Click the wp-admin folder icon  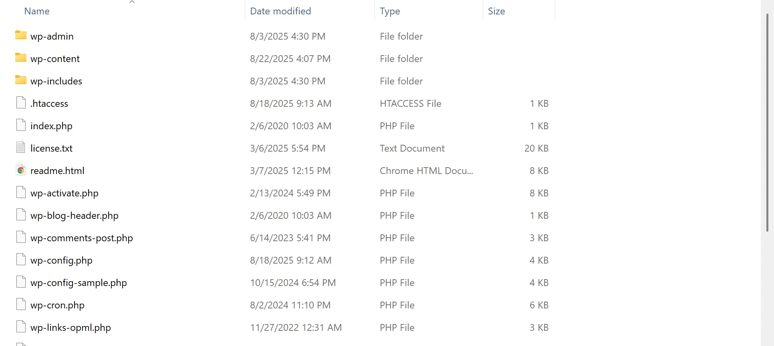pos(21,35)
